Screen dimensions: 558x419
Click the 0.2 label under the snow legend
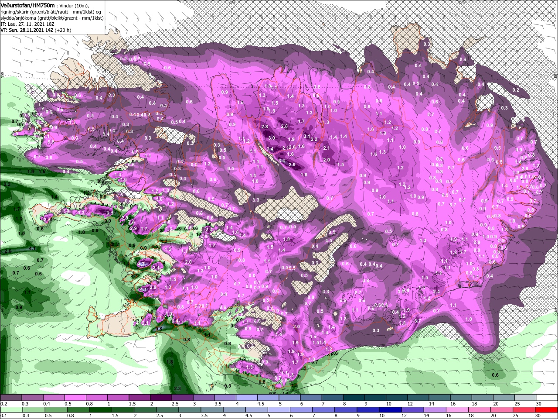(3, 404)
